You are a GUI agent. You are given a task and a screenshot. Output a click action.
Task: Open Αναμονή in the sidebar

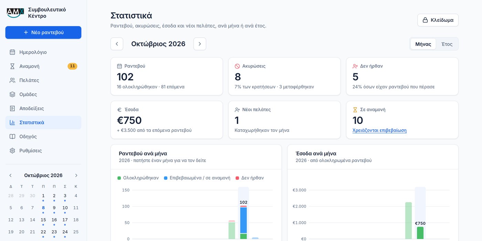pyautogui.click(x=43, y=66)
